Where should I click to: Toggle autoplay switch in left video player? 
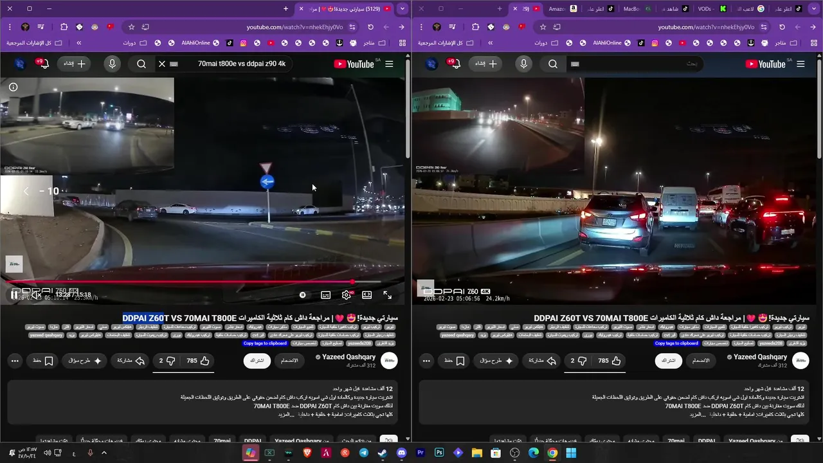(x=303, y=295)
